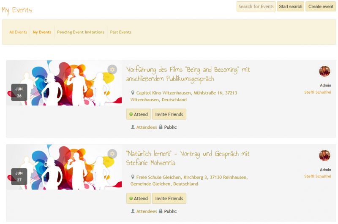Click lock icon next to Public on first event
This screenshot has width=338, height=224.
pyautogui.click(x=161, y=127)
